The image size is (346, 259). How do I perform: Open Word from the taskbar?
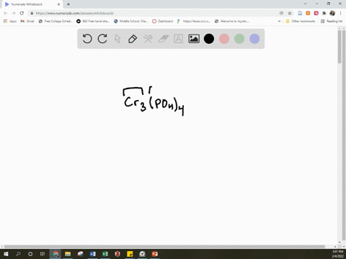point(92,254)
